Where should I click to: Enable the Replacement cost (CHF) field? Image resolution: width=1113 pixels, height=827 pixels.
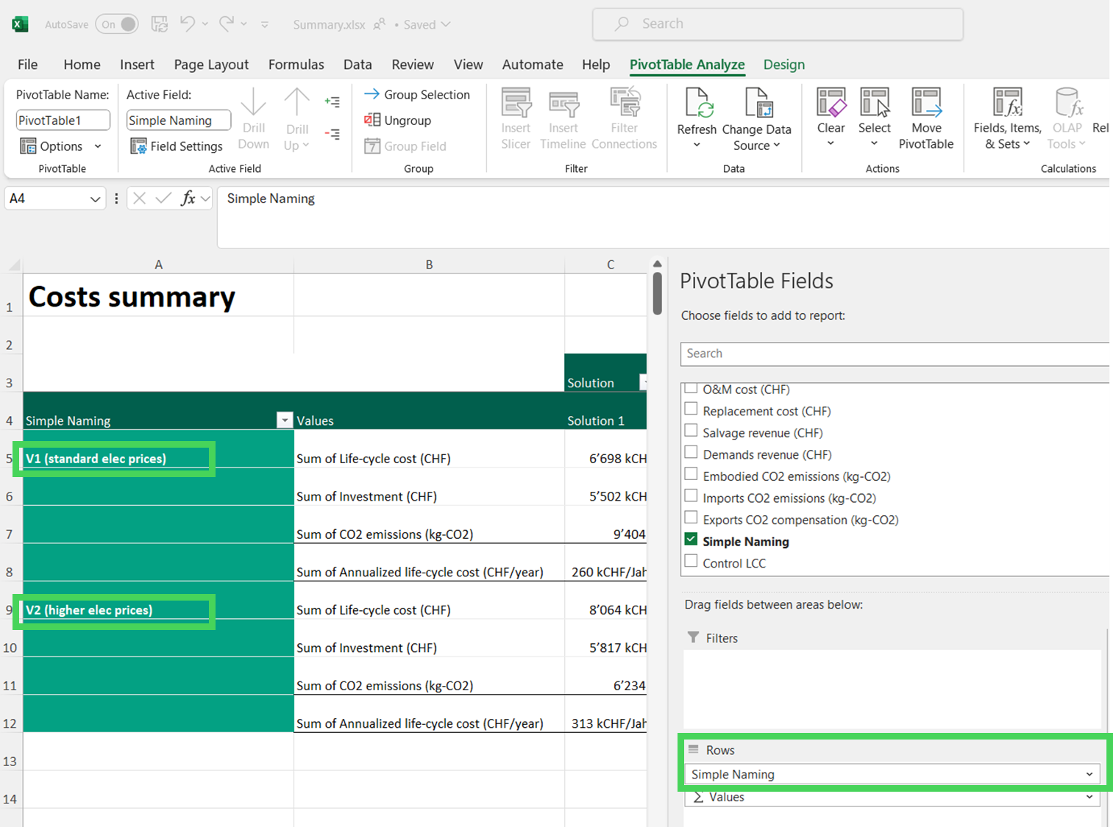pyautogui.click(x=691, y=409)
